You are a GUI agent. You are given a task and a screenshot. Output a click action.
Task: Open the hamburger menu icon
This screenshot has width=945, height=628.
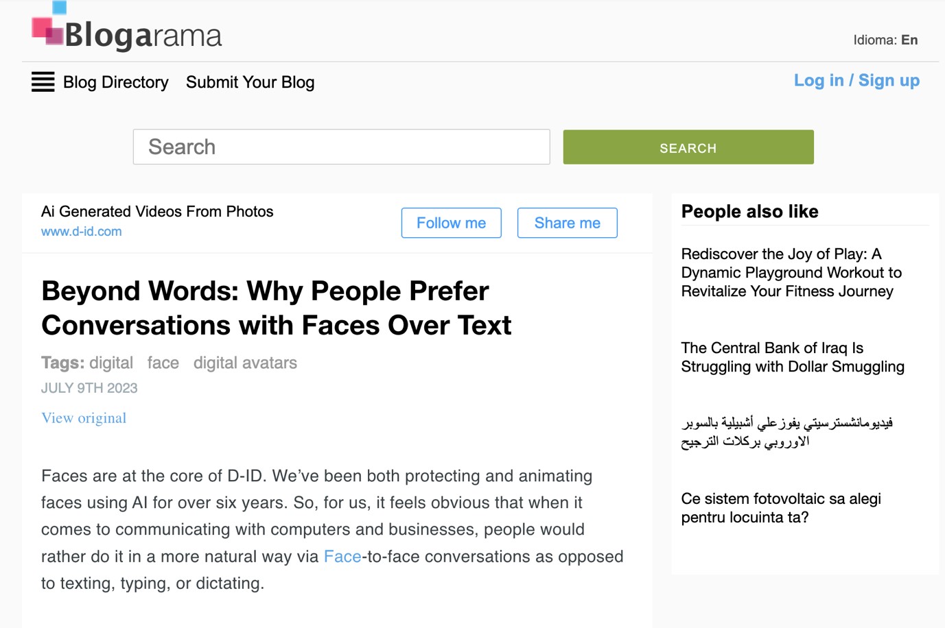(x=43, y=82)
